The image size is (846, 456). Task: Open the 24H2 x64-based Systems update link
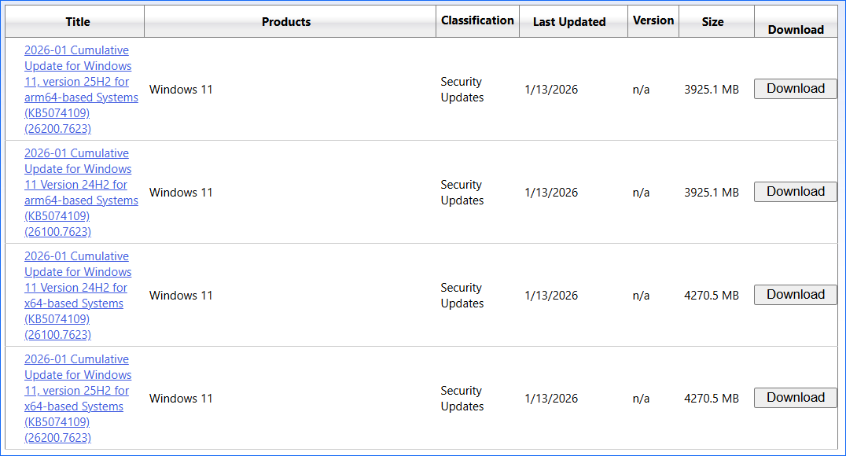pyautogui.click(x=76, y=295)
